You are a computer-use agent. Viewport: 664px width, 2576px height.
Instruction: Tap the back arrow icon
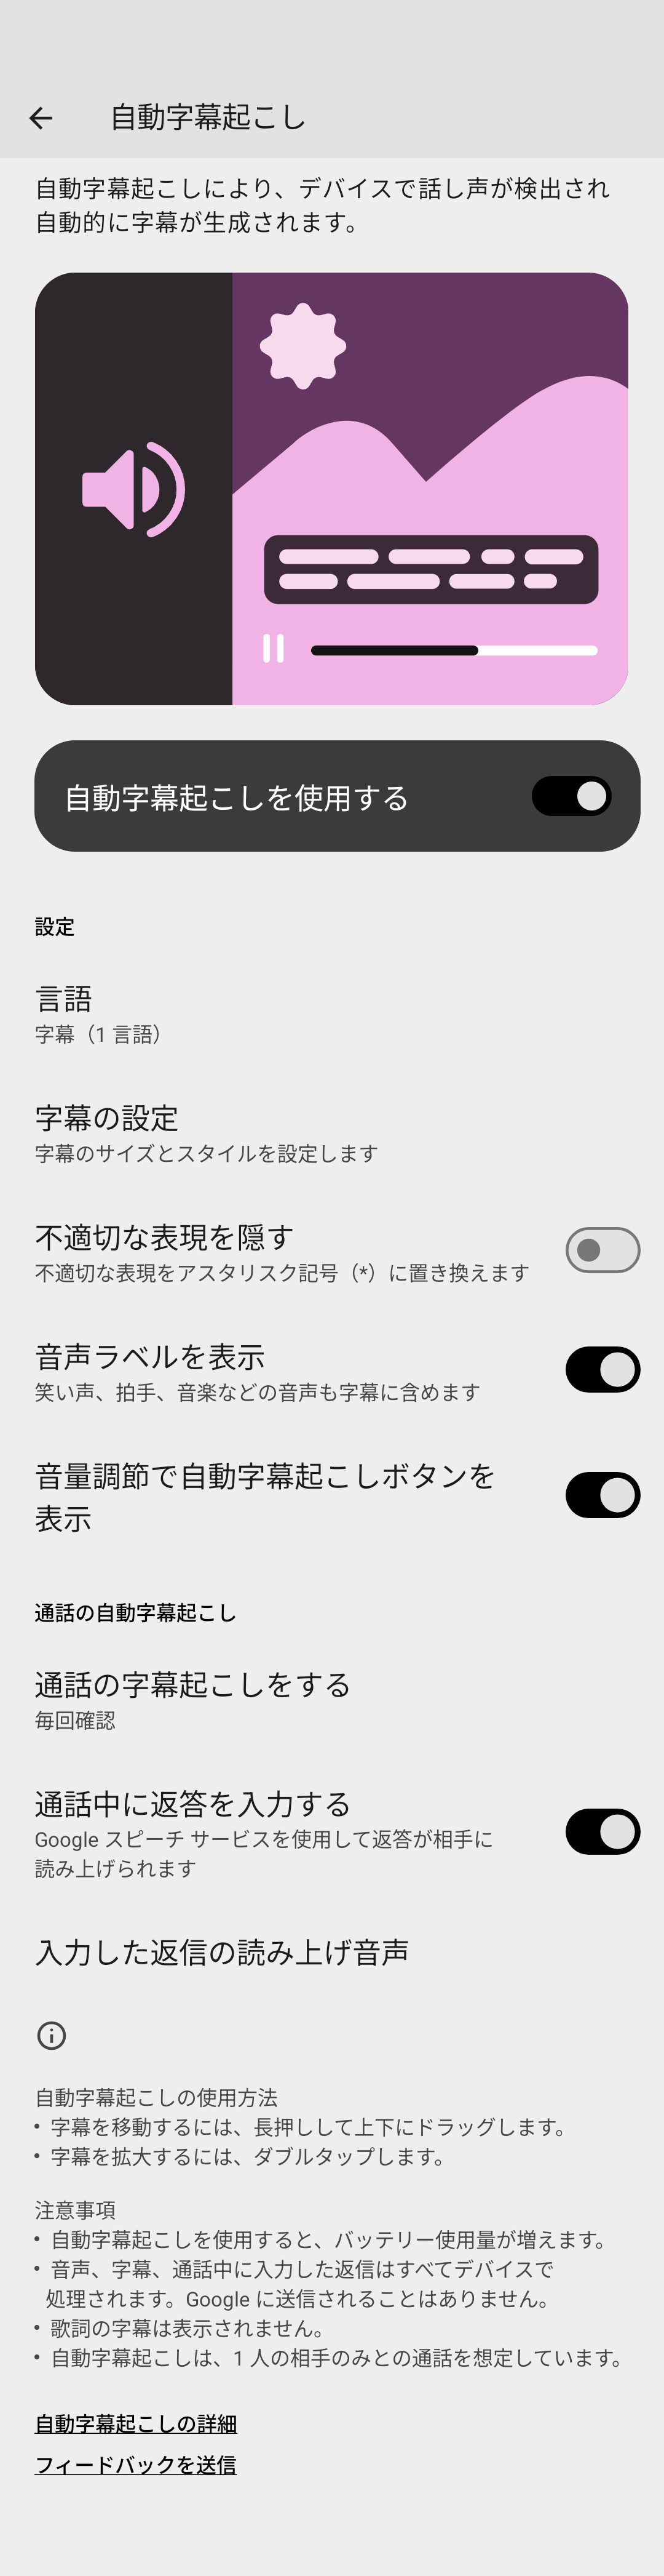(x=41, y=118)
